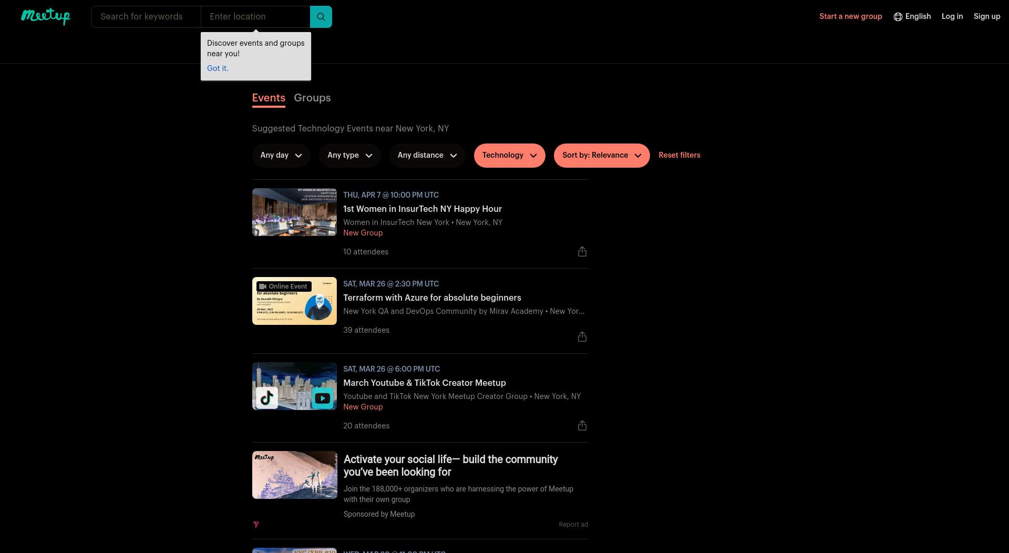
Task: Open the Terraform with Azure thumbnail
Action: pyautogui.click(x=294, y=301)
